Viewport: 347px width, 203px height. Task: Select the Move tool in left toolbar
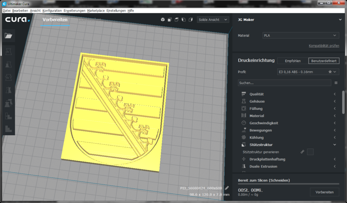(8, 52)
